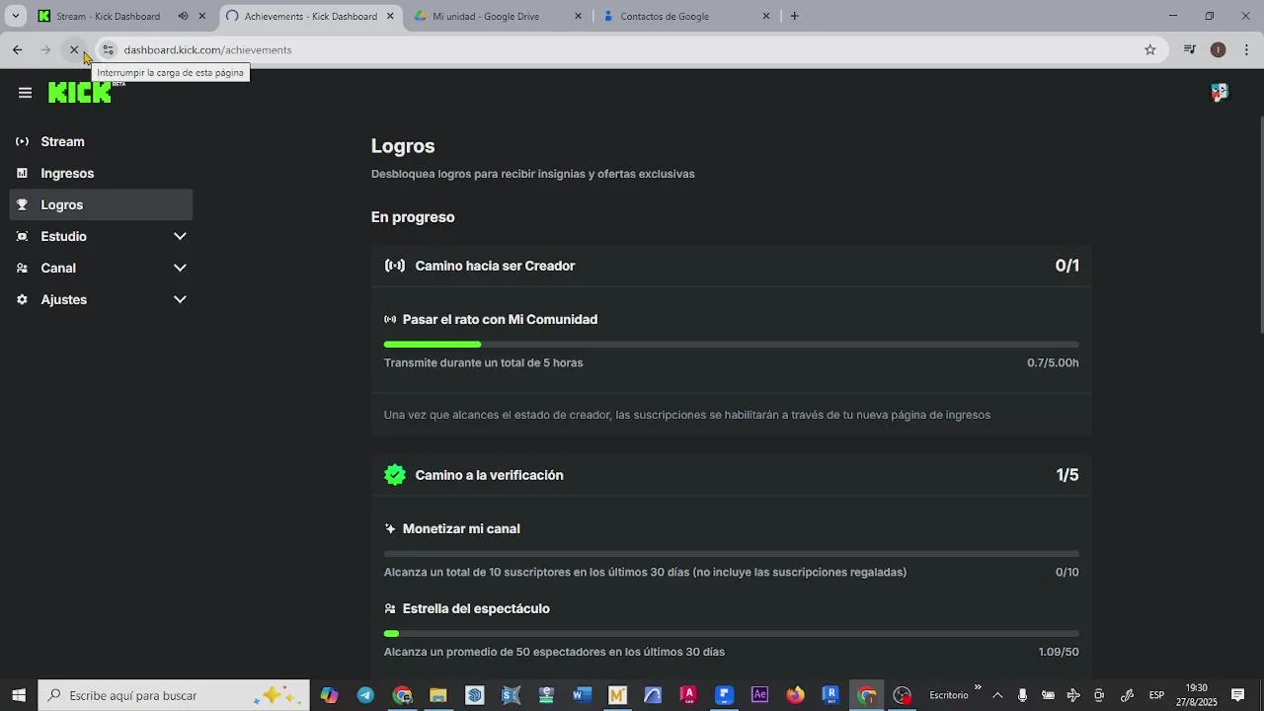Click the Estudio icon in sidebar
This screenshot has width=1264, height=711.
pyautogui.click(x=22, y=236)
